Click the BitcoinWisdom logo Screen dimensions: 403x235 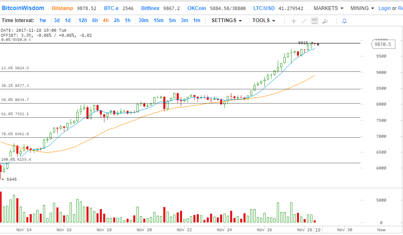click(23, 8)
